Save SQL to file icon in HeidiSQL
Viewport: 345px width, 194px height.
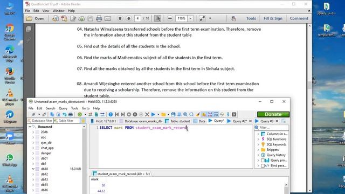173,114
